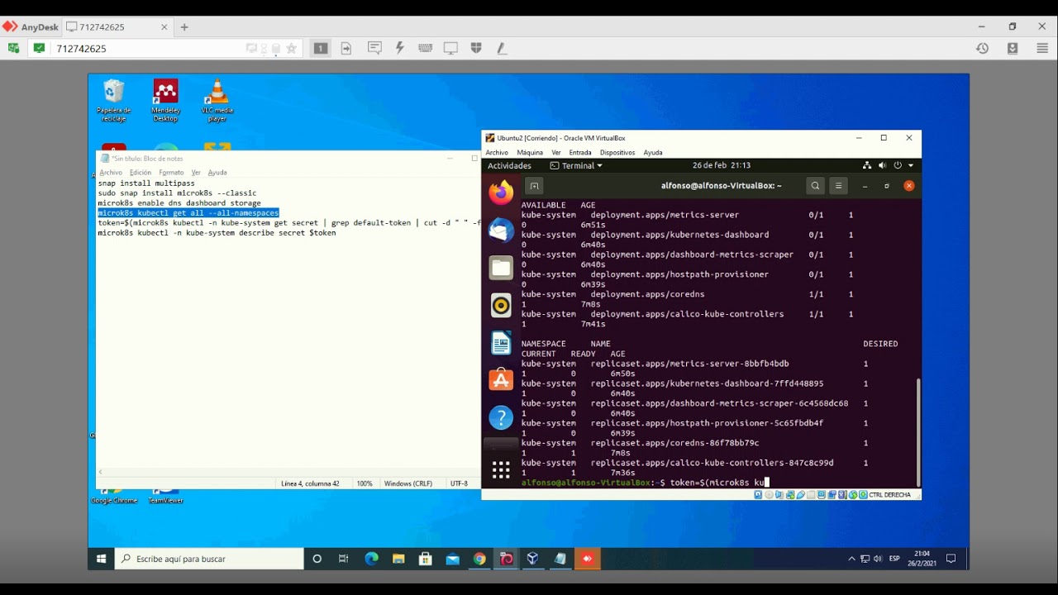Click the terminal search icon
Image resolution: width=1058 pixels, height=595 pixels.
(x=815, y=186)
